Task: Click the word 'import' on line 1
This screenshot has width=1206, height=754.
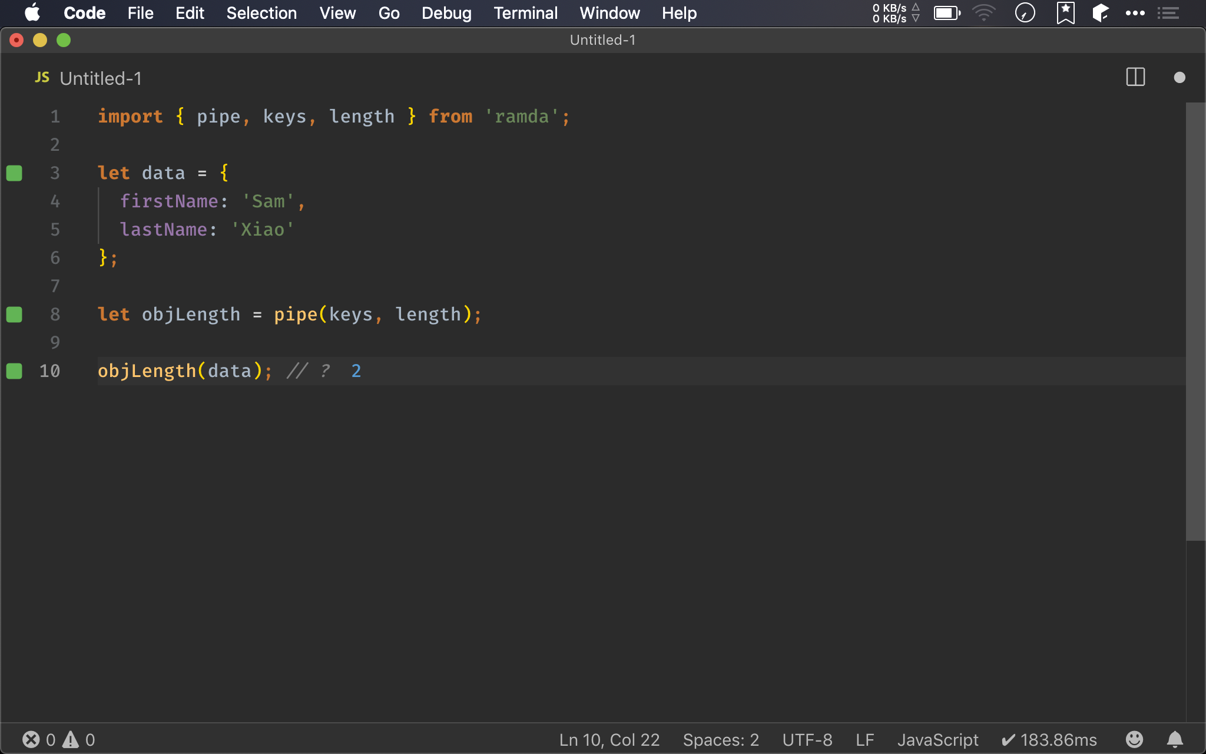Action: point(130,116)
